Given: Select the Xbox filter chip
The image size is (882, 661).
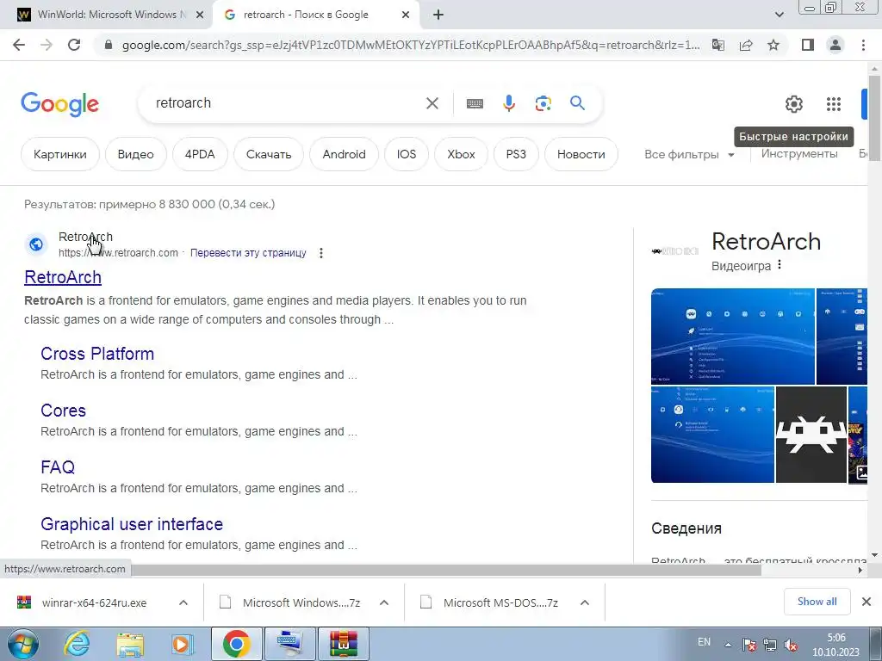Looking at the screenshot, I should point(461,154).
